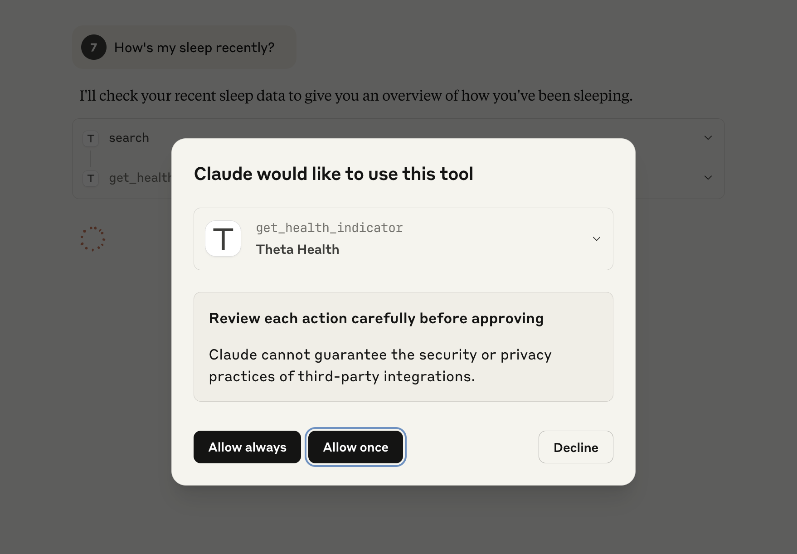Click the numbered avatar on the sleep question
This screenshot has width=797, height=554.
(x=94, y=47)
